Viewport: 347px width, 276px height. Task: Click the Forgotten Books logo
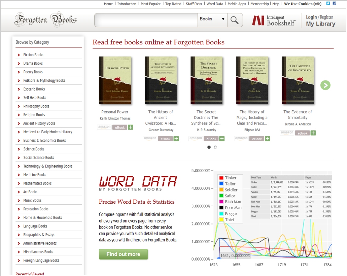pos(46,19)
